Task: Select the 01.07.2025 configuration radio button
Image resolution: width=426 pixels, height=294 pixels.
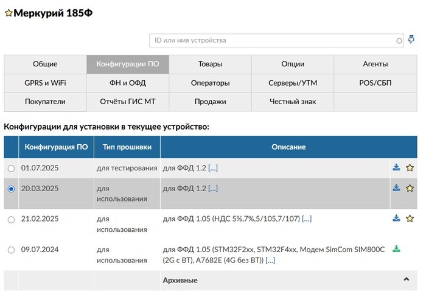Action: (x=11, y=169)
